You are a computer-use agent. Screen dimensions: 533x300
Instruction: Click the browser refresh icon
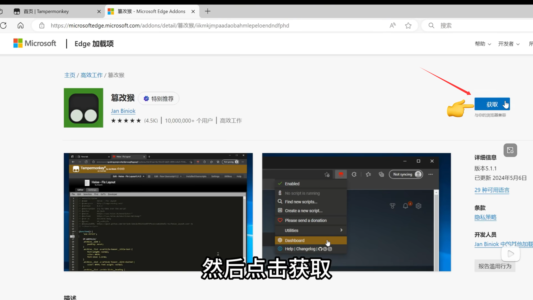click(x=3, y=26)
